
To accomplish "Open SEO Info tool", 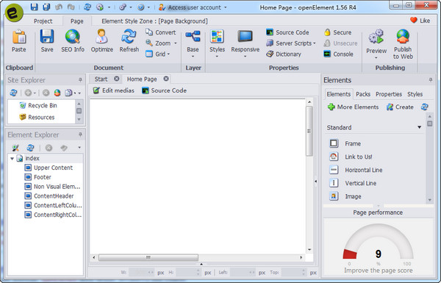I will (x=73, y=40).
